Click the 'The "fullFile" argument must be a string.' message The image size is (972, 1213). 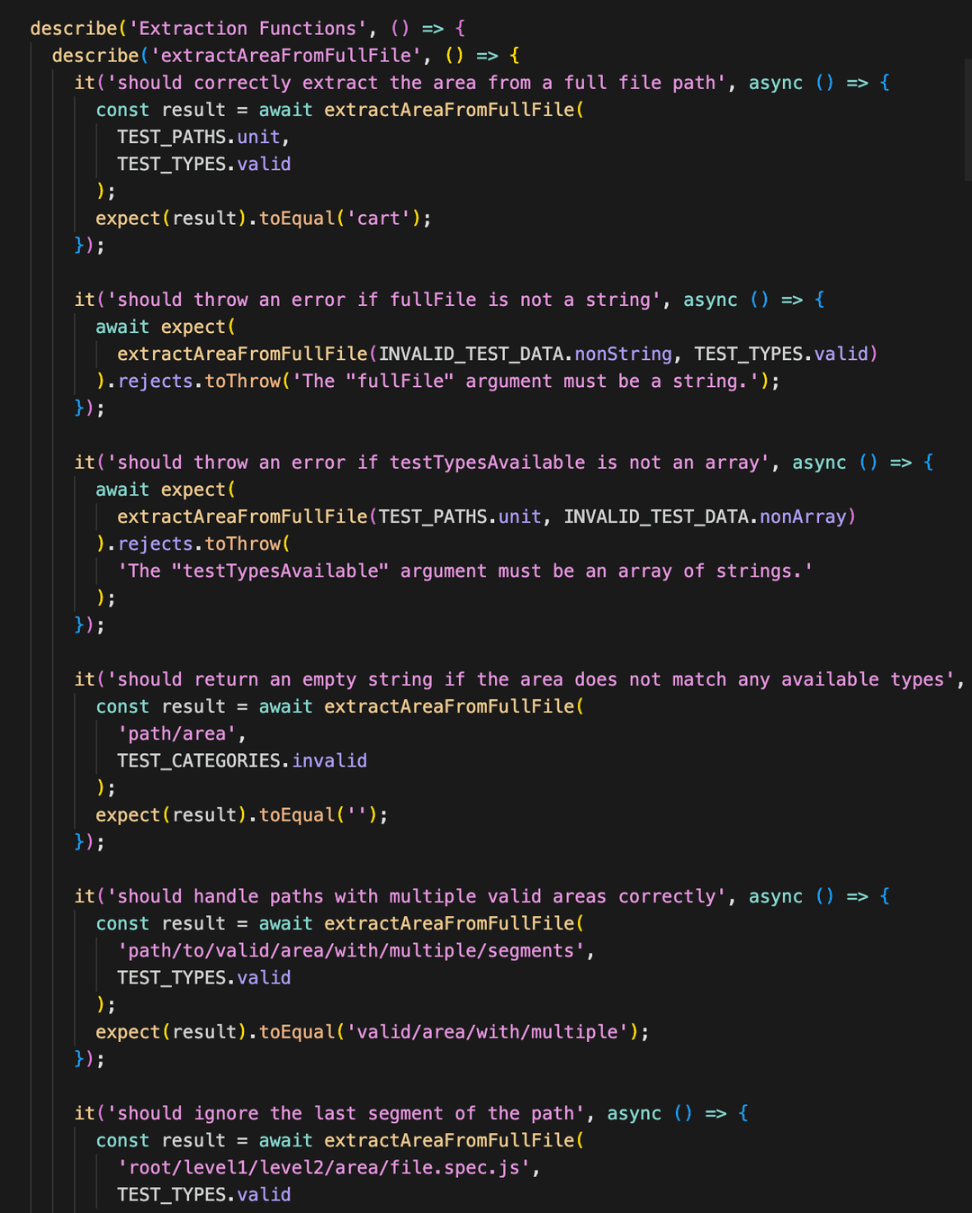(526, 382)
